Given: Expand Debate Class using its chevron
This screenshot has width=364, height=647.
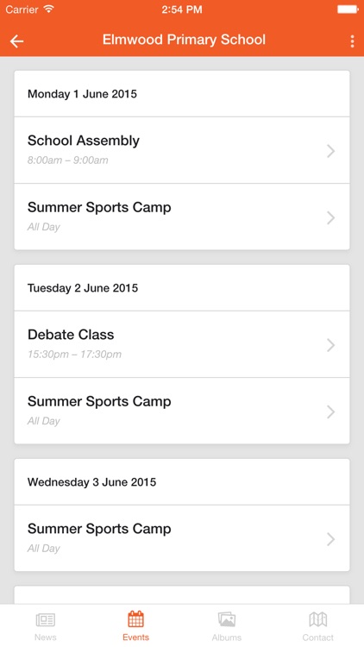Looking at the screenshot, I should point(330,345).
